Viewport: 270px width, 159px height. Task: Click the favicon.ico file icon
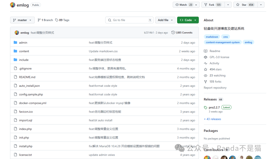coord(15,111)
